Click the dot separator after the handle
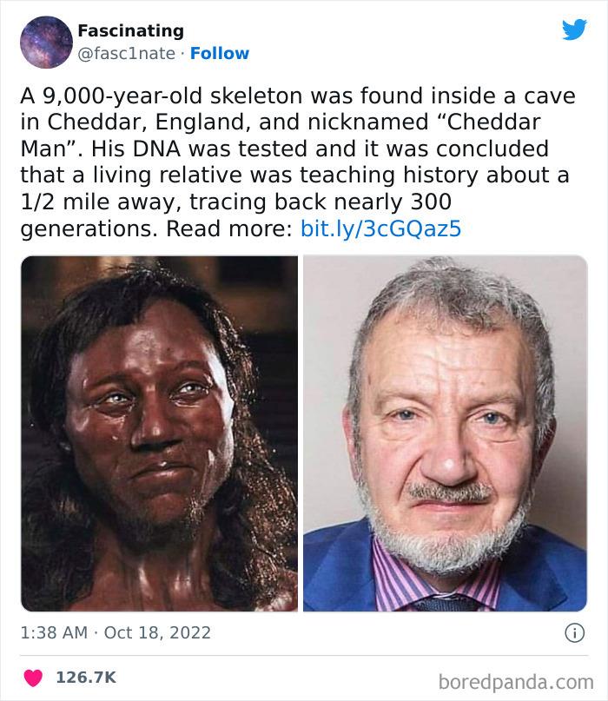608x701 pixels. click(x=183, y=53)
